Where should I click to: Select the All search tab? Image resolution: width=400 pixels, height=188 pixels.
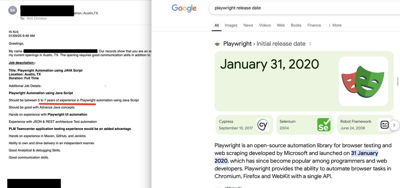(x=217, y=25)
